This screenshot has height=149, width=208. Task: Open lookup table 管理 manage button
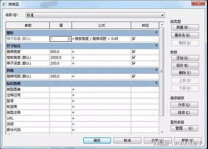184,128
